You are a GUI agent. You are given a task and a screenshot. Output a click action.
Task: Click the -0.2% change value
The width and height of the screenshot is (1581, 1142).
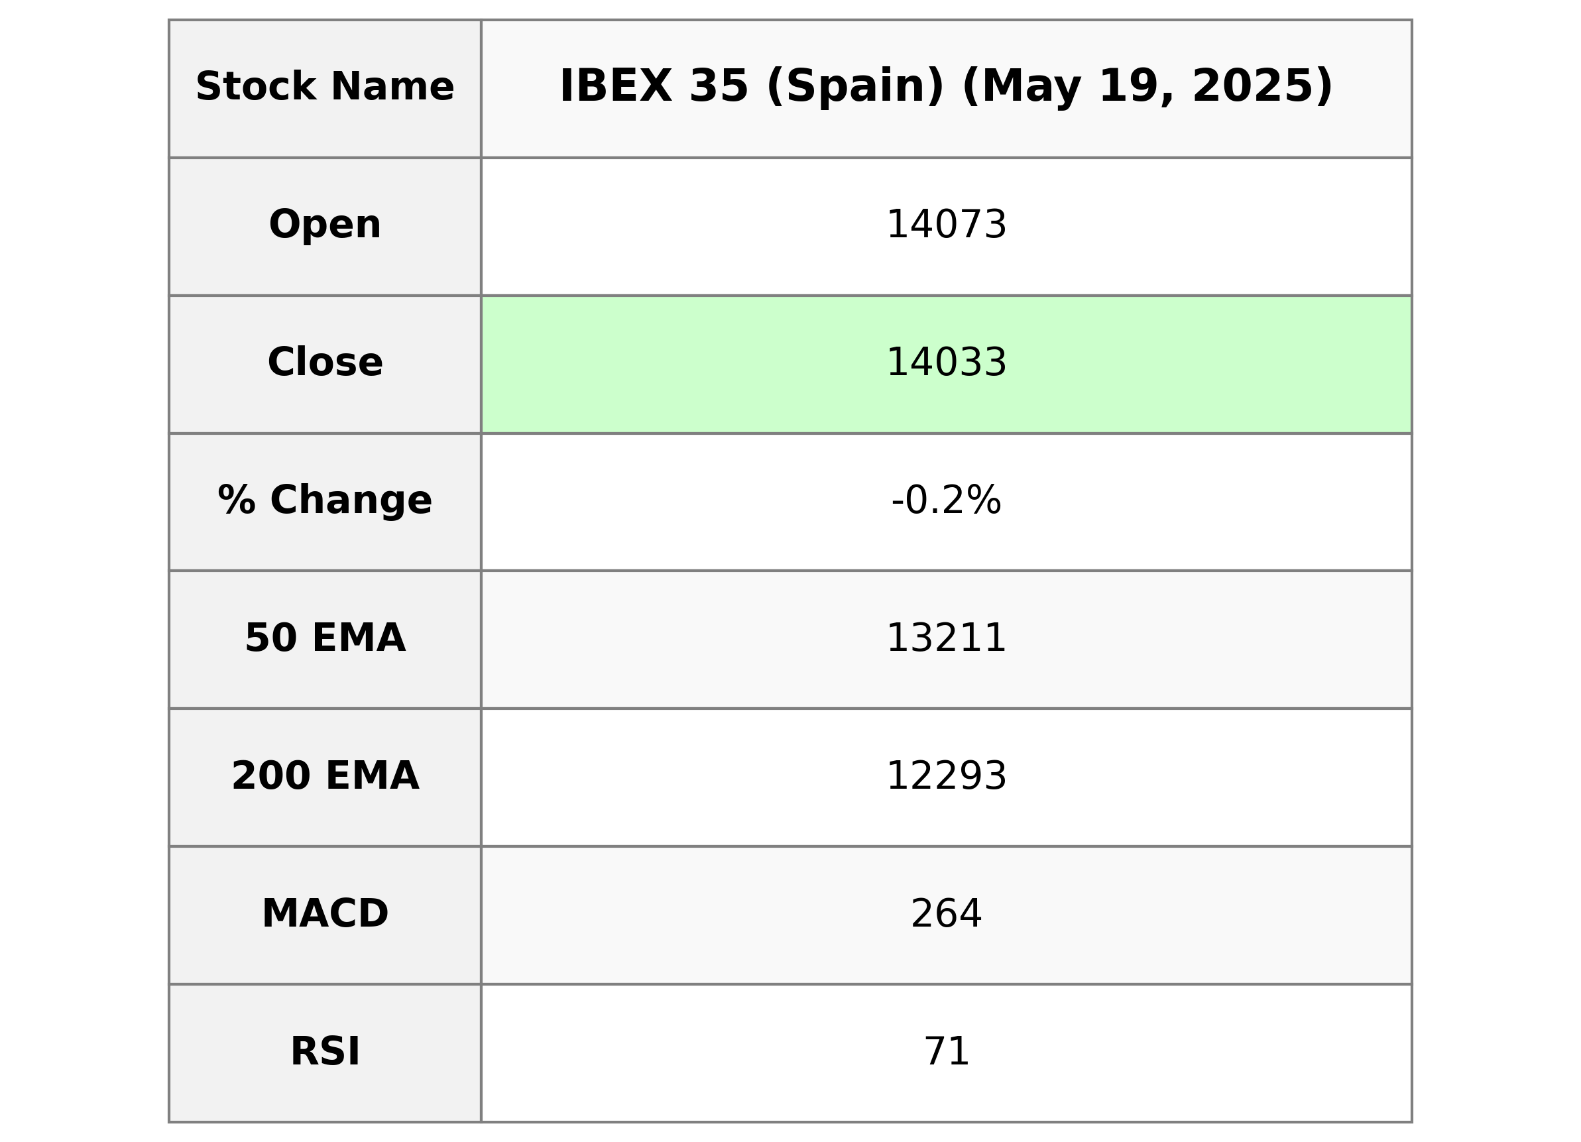946,501
